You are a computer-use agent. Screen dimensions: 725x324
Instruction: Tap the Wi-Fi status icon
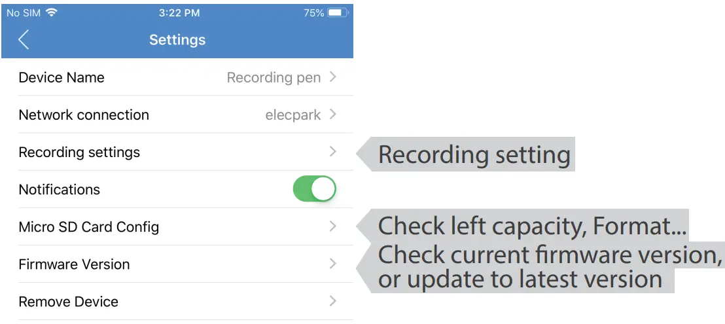click(52, 12)
